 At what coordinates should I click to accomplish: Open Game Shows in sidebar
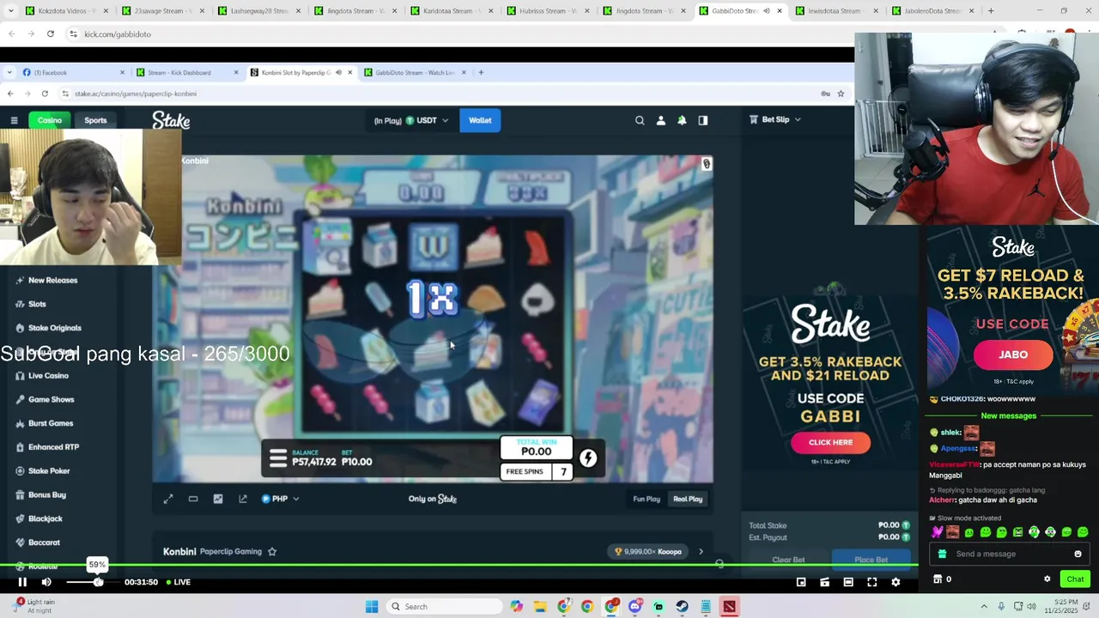[51, 399]
